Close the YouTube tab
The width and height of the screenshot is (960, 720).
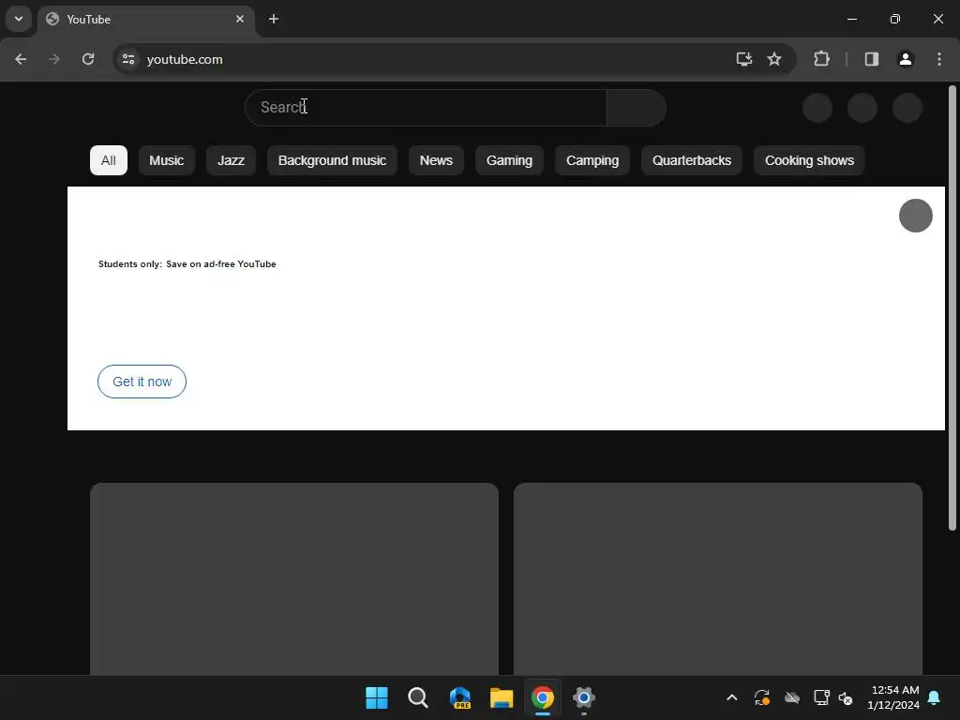point(240,19)
